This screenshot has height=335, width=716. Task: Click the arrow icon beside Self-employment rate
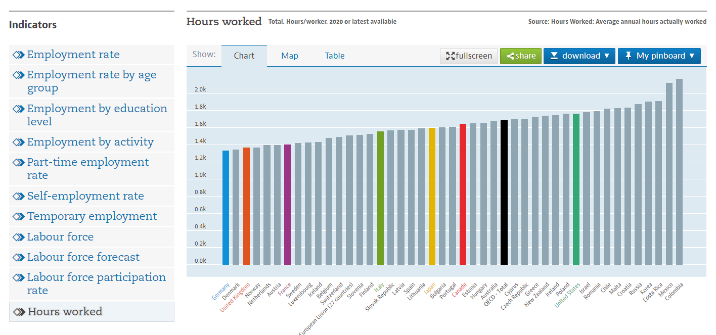coord(19,196)
